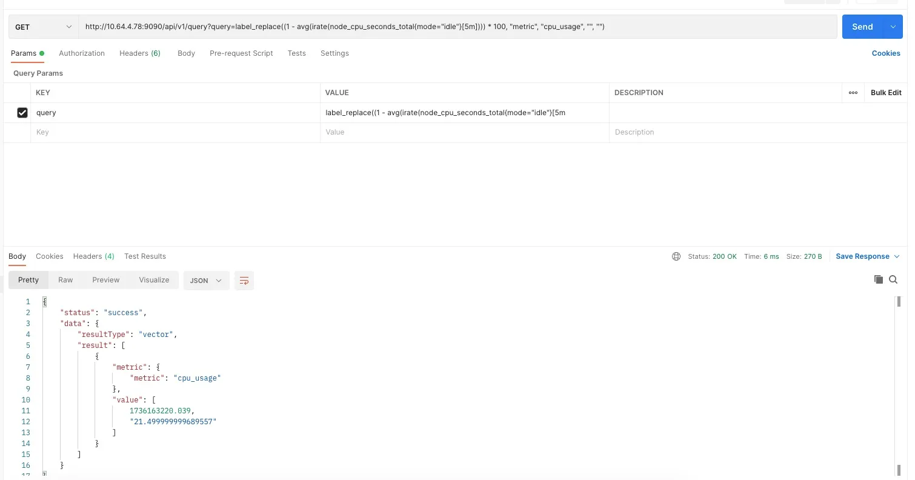Open the JSON format dropdown
The width and height of the screenshot is (915, 480).
point(206,281)
